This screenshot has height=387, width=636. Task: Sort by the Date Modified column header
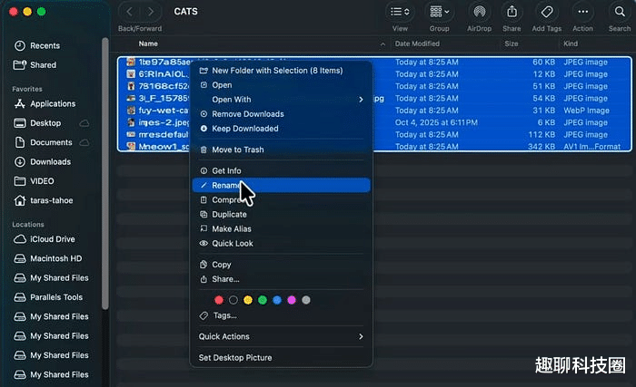point(417,44)
